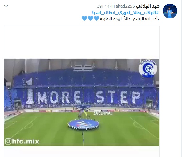Image resolution: width=182 pixels, height=157 pixels.
Task: Open the hashtag #الهلال_بطلا_لدوري_ابطال_اسيا
Action: (x=125, y=13)
